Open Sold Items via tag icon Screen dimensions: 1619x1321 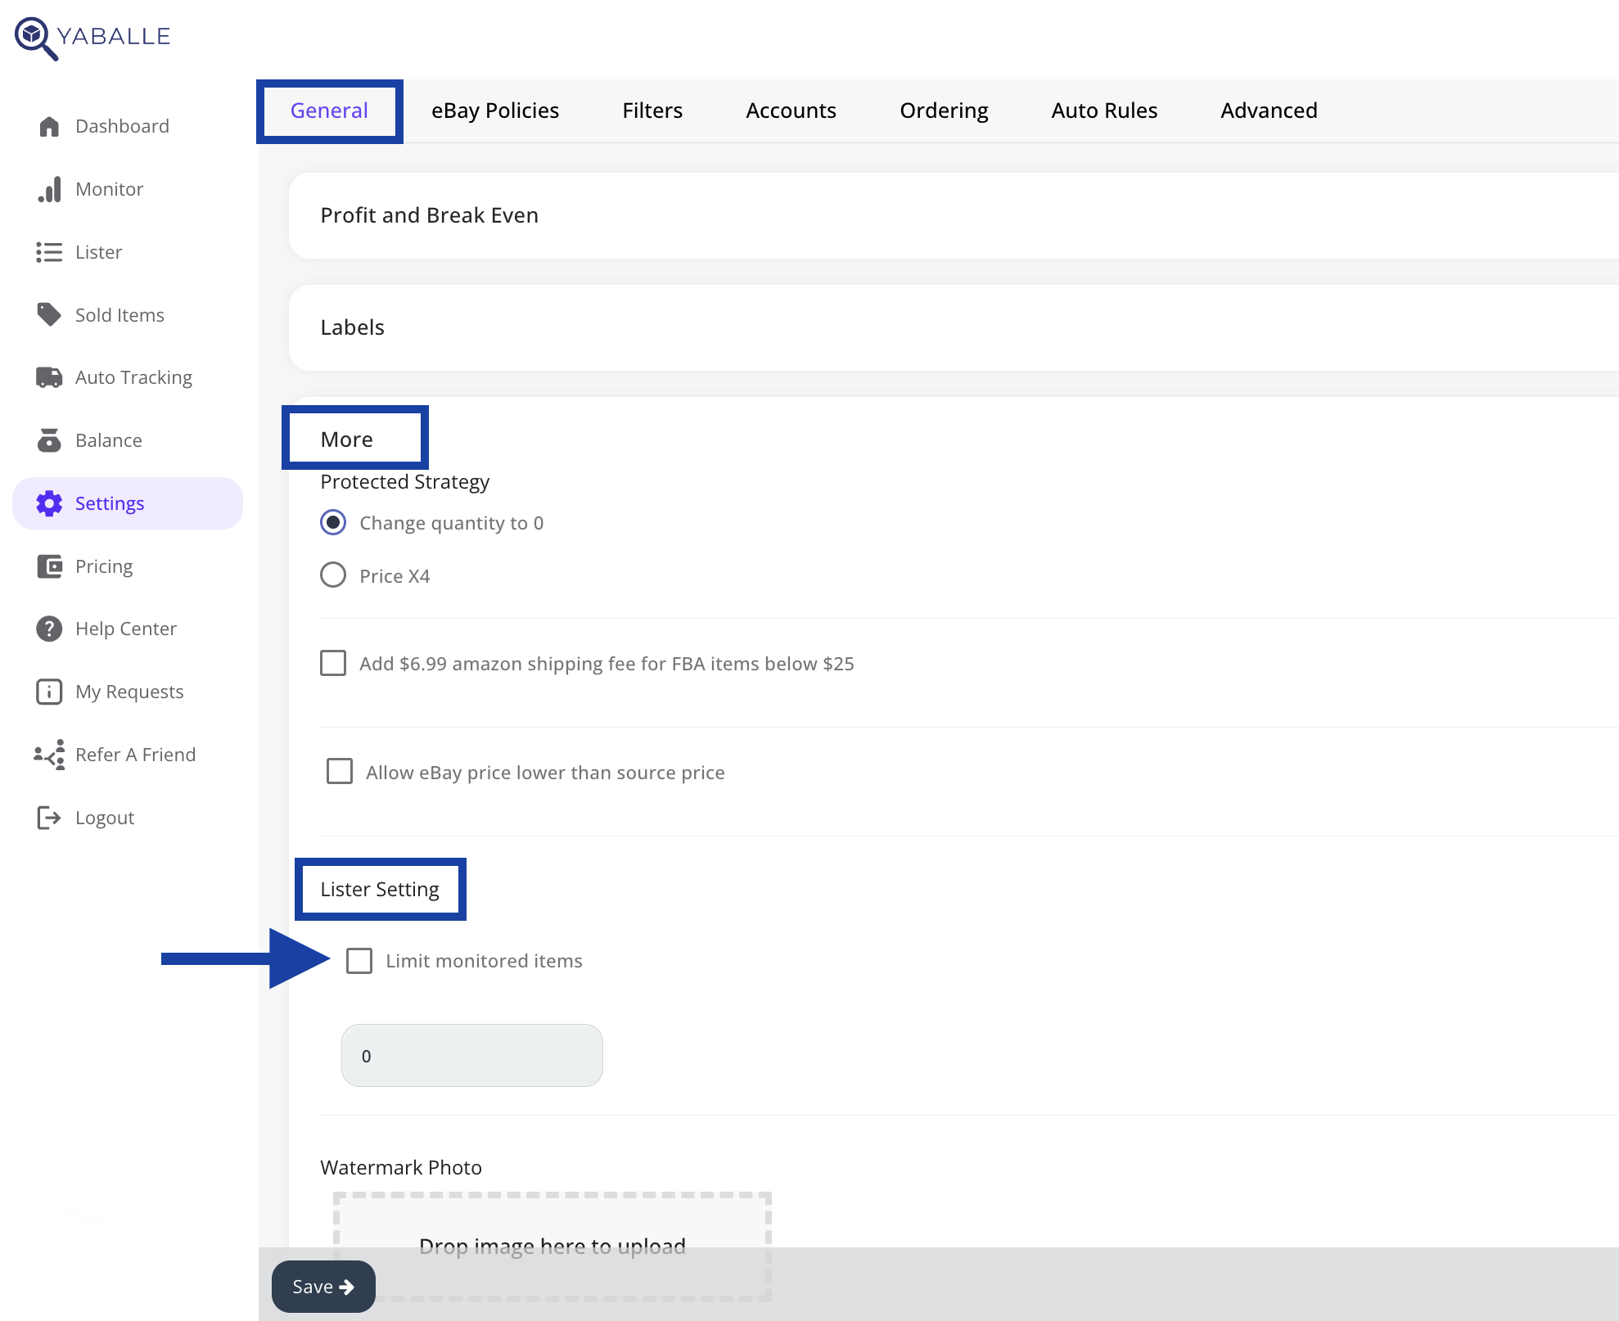(x=49, y=315)
